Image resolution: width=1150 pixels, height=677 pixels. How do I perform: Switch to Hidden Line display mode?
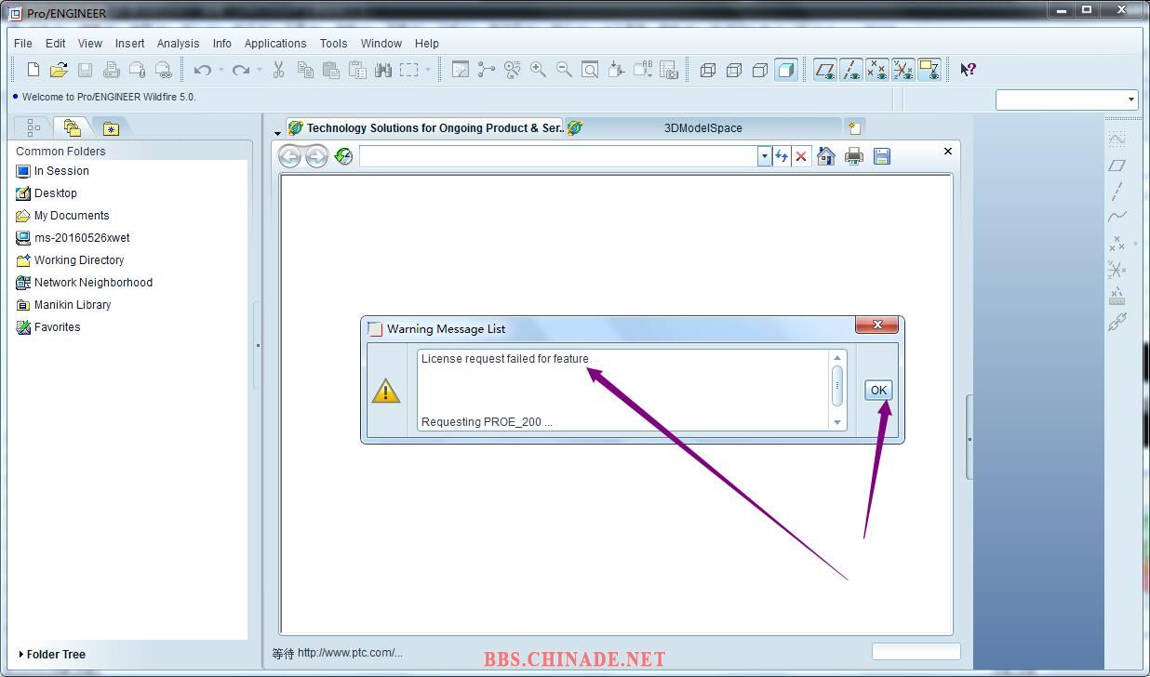click(734, 70)
